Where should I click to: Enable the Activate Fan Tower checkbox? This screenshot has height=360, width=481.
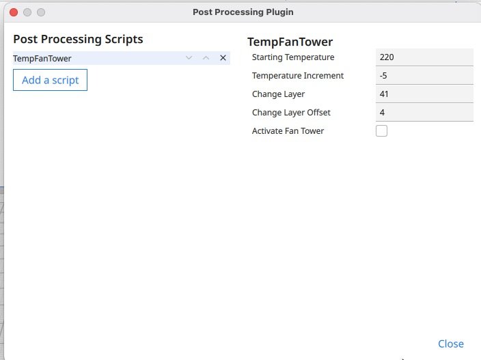pyautogui.click(x=381, y=130)
